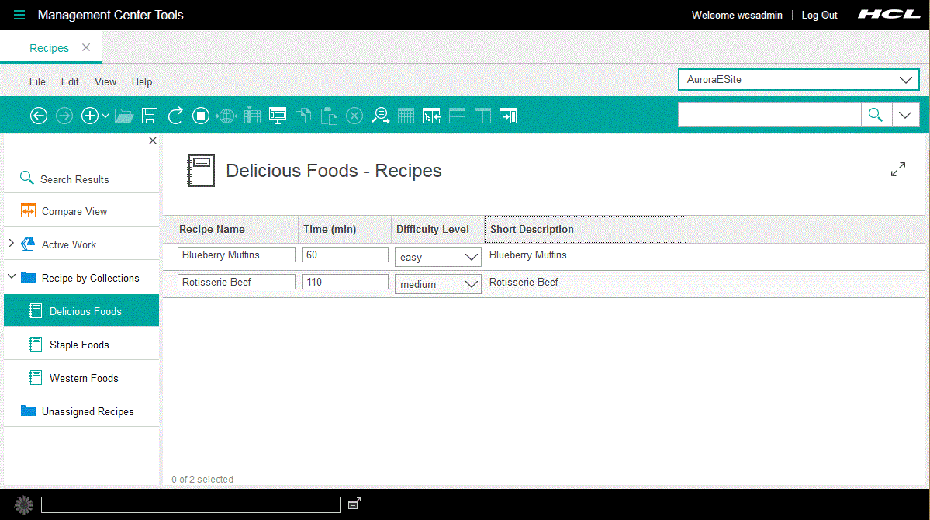Image resolution: width=930 pixels, height=520 pixels.
Task: Click the Back navigation arrow icon
Action: pyautogui.click(x=39, y=115)
